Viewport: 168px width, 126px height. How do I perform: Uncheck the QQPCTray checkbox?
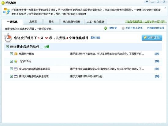coord(11,61)
